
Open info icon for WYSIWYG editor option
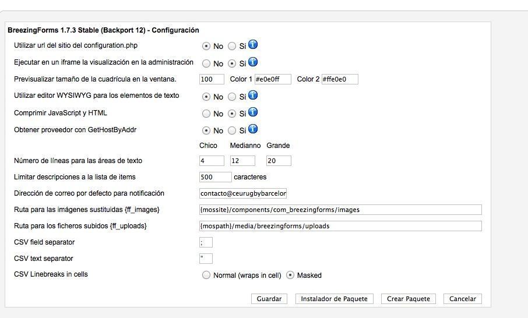pyautogui.click(x=253, y=96)
